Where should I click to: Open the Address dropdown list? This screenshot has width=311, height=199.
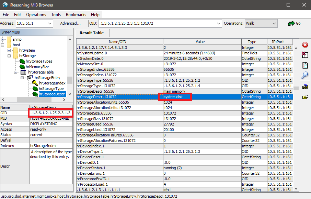(x=50, y=24)
